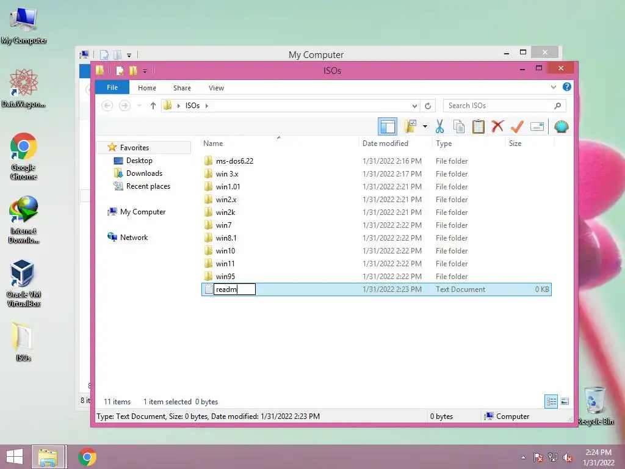Sort by the Type column header

click(x=444, y=143)
